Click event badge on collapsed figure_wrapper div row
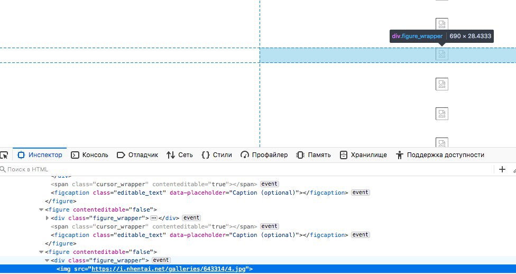 [191, 218]
